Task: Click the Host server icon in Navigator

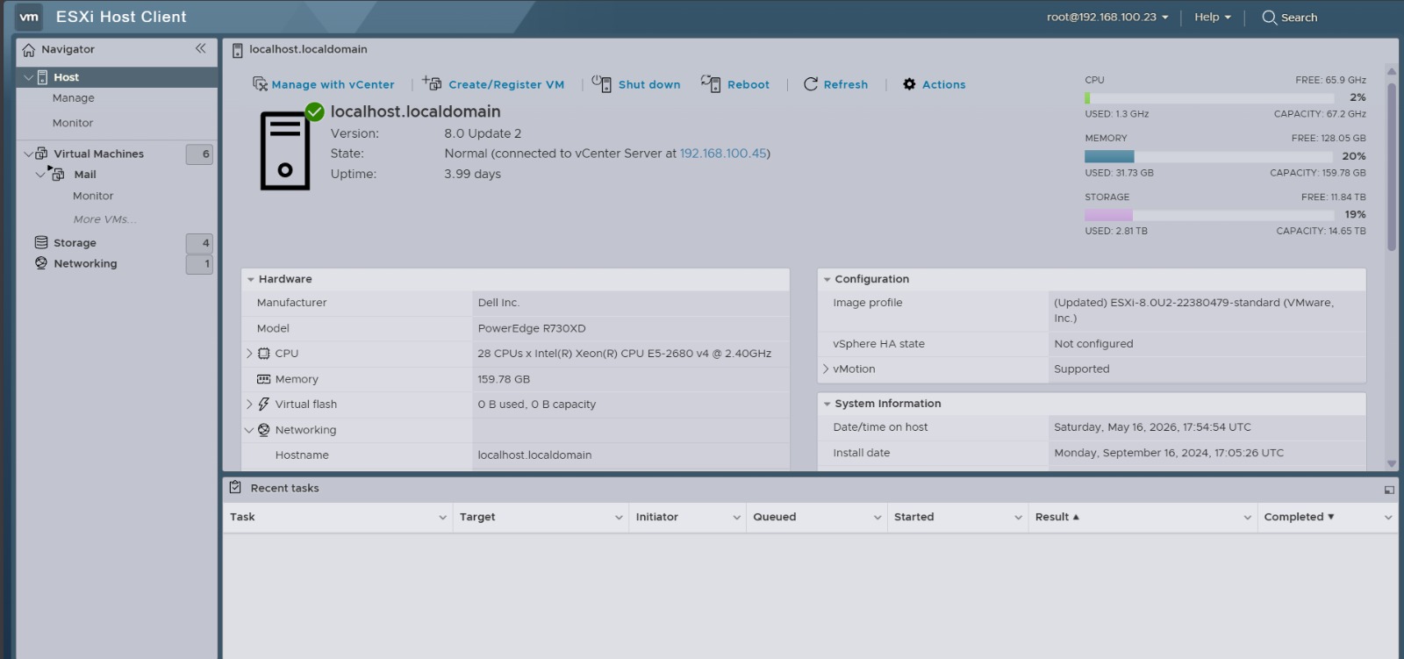Action: tap(42, 77)
